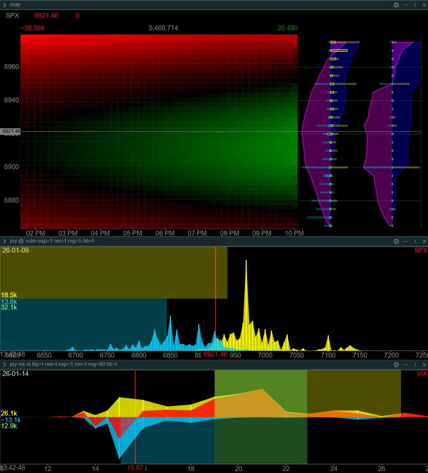Screen dimensions: 428x473
Task: Click the red 15.67 VIX marker on axis
Action: pos(136,468)
